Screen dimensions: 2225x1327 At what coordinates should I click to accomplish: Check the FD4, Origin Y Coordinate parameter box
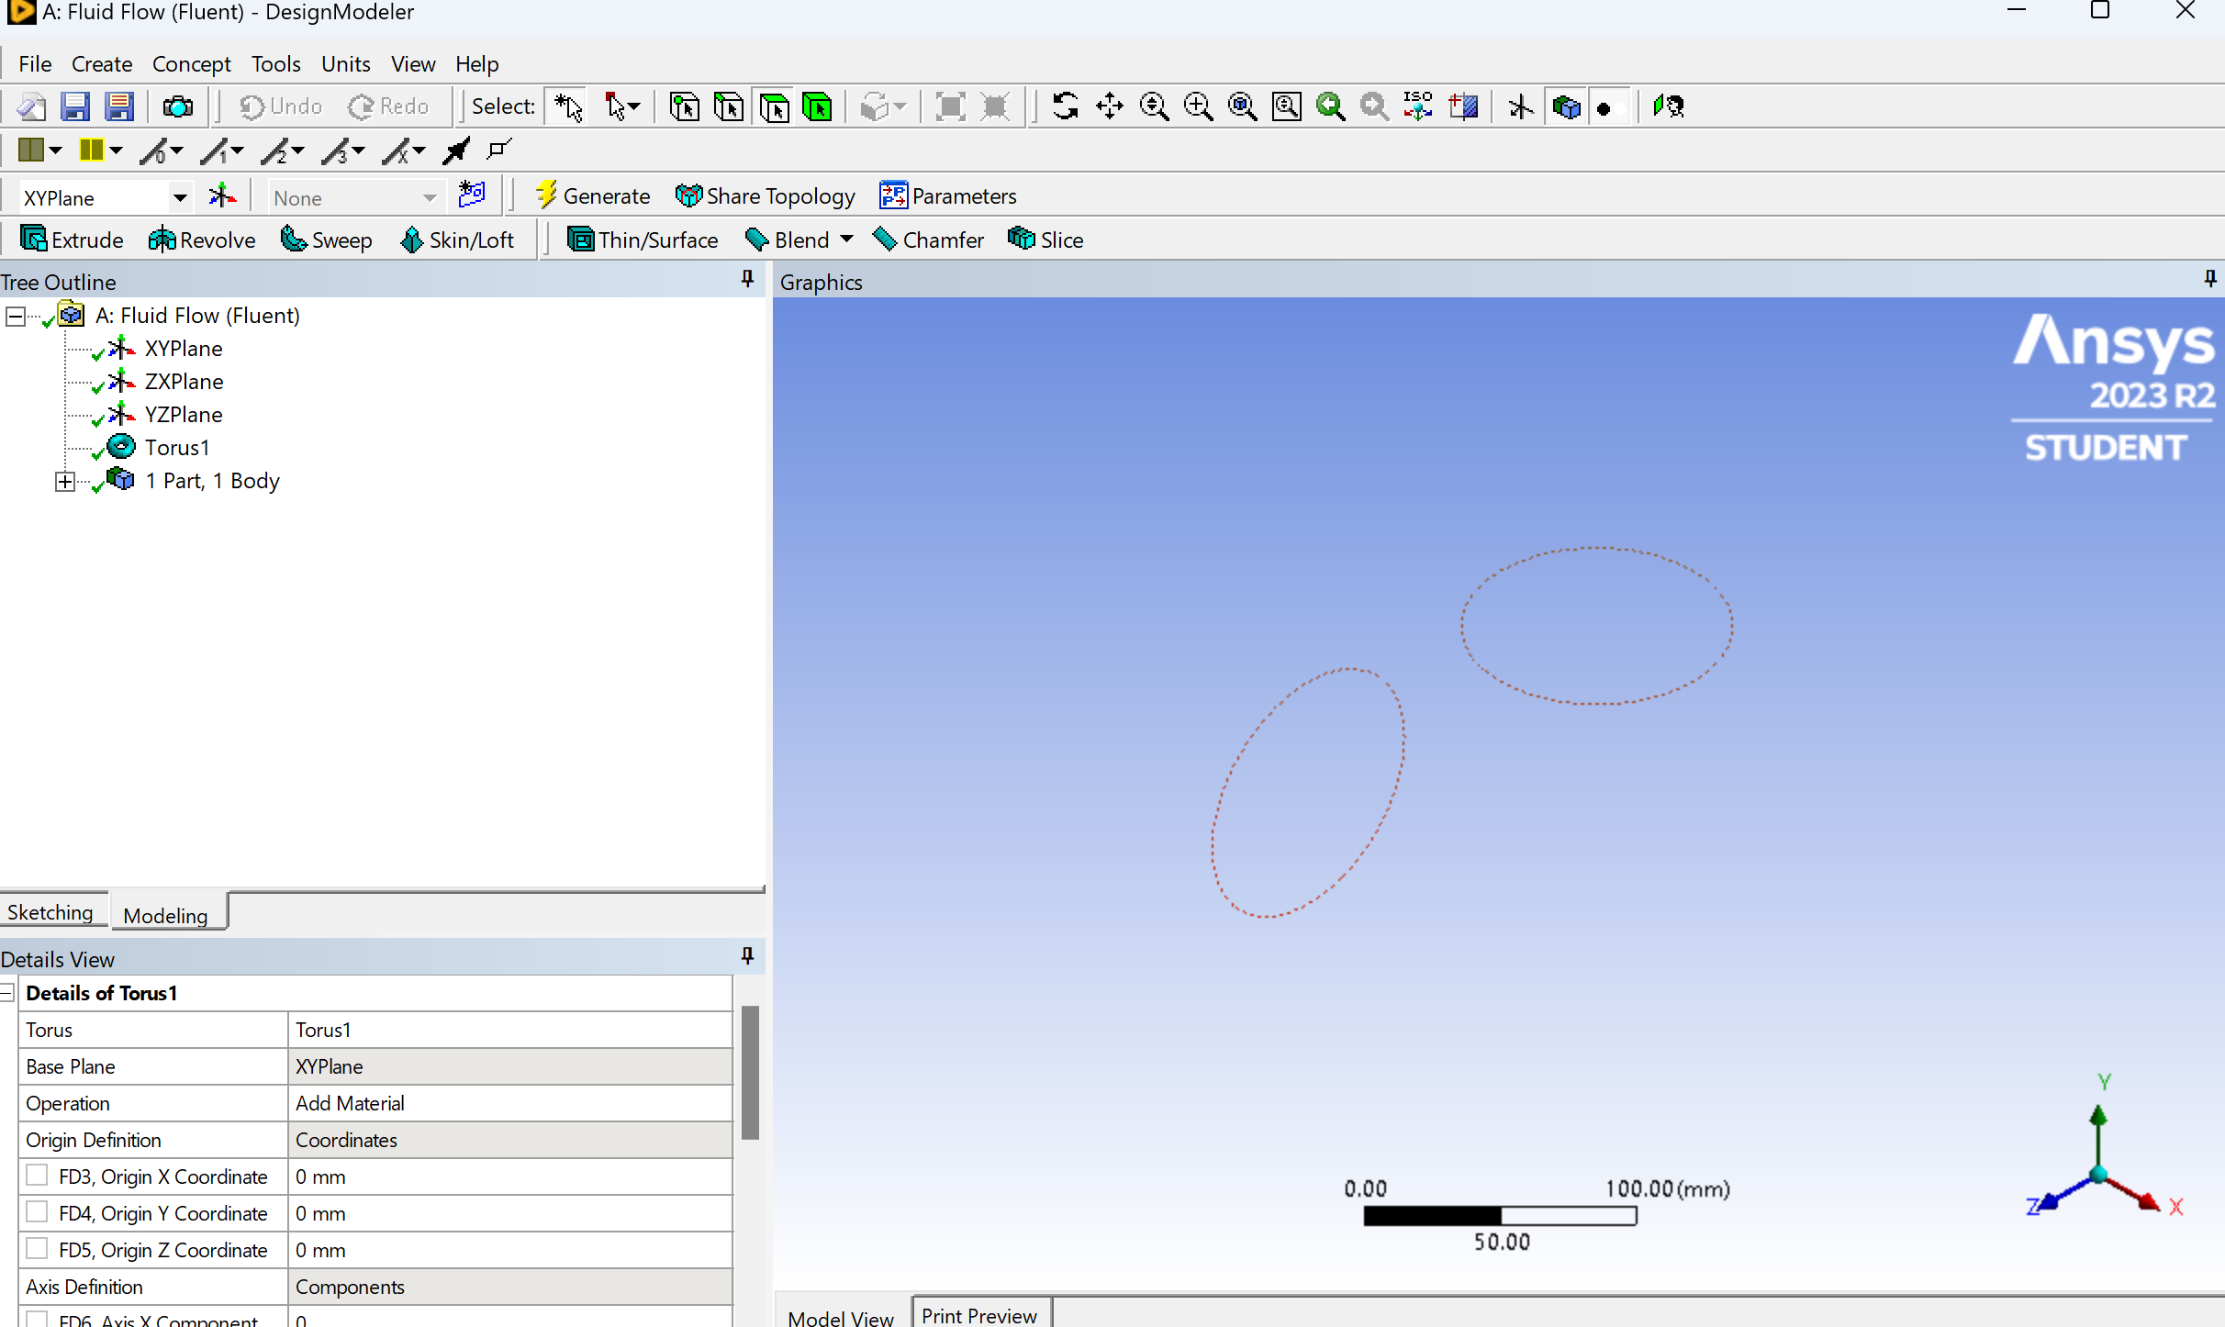point(37,1212)
